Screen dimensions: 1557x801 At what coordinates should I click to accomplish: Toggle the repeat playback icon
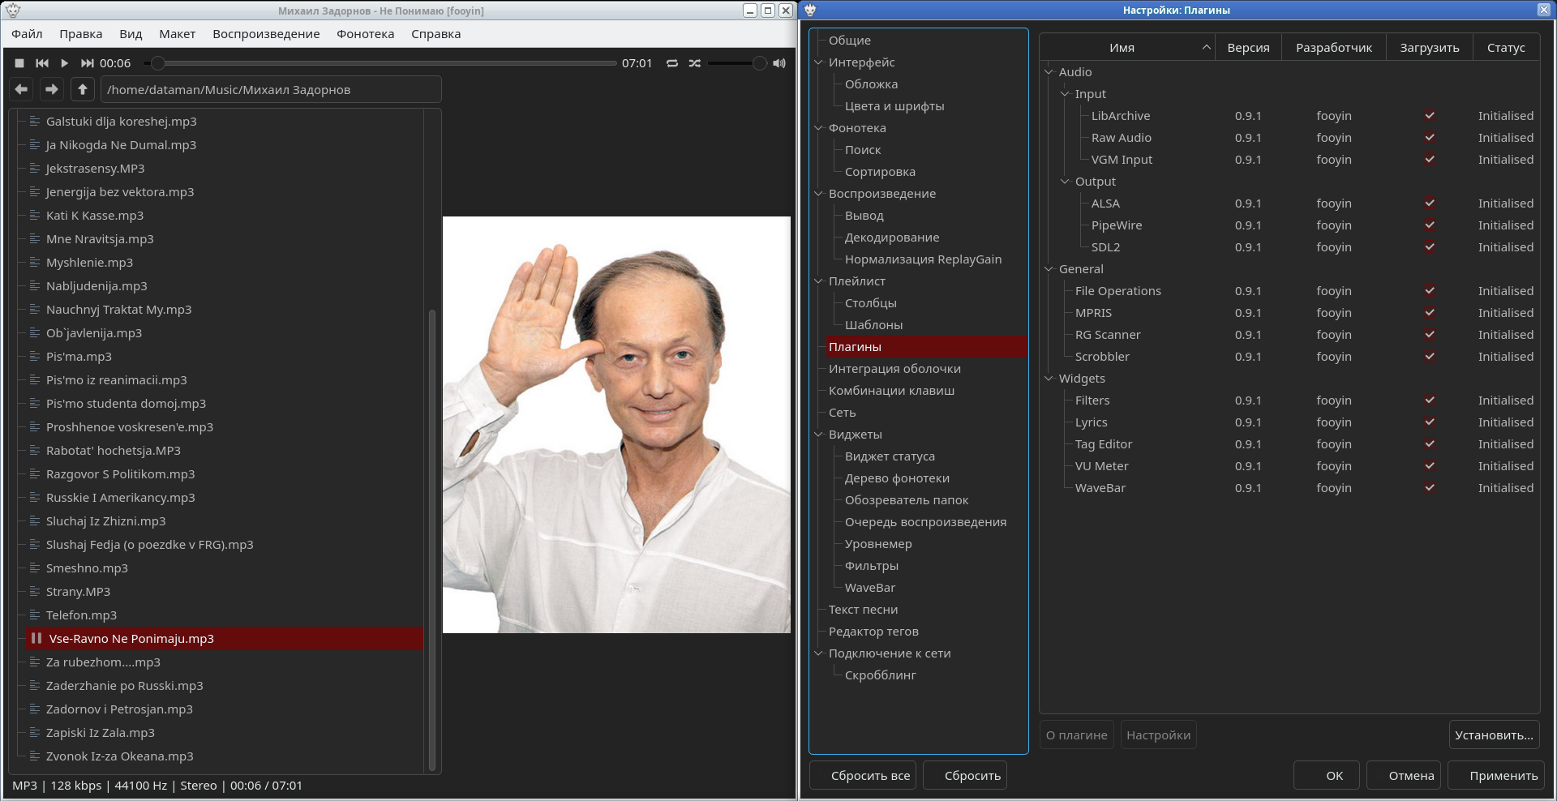[x=672, y=63]
